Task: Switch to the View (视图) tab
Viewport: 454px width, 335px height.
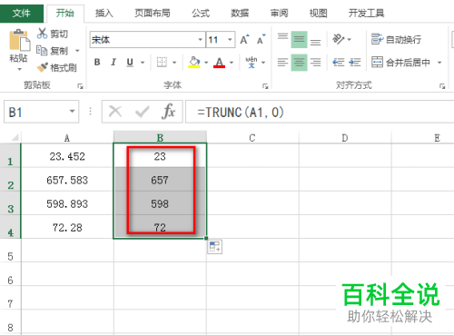Action: point(318,14)
